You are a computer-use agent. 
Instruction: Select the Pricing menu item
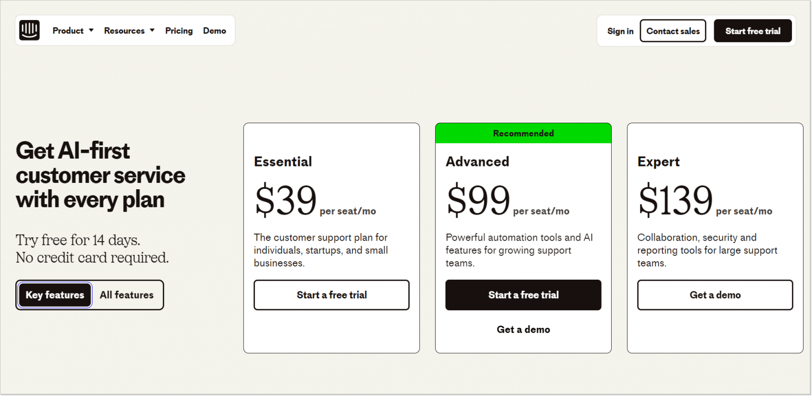point(179,30)
